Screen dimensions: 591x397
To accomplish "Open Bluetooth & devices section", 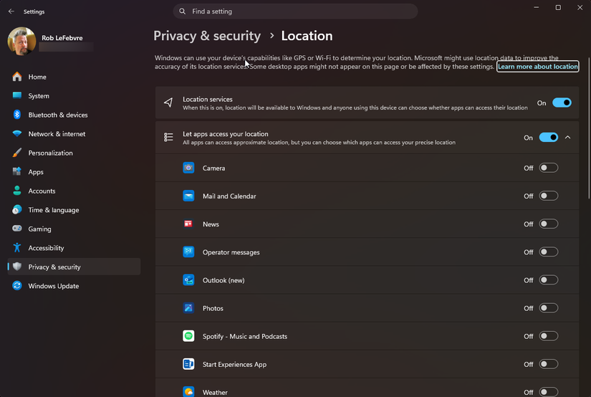I will coord(74,115).
